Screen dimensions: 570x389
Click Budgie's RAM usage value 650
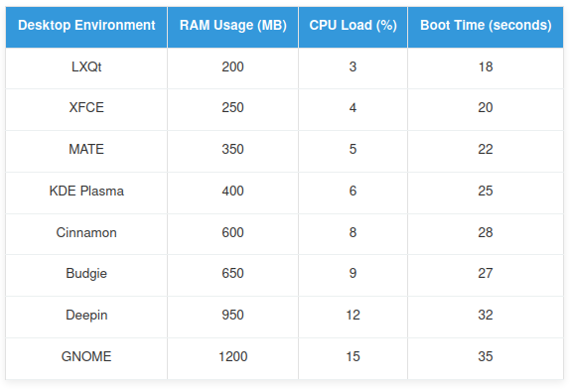coord(233,274)
